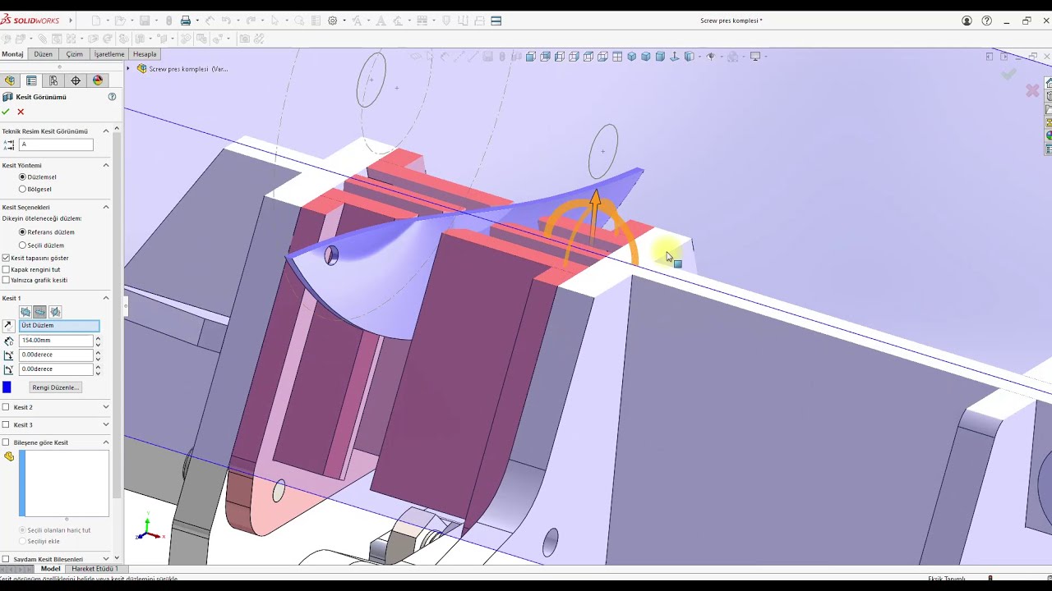
Task: Click the red X to cancel section view
Action: [21, 112]
